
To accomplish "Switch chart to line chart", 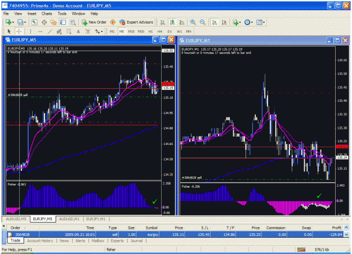I will (182, 22).
